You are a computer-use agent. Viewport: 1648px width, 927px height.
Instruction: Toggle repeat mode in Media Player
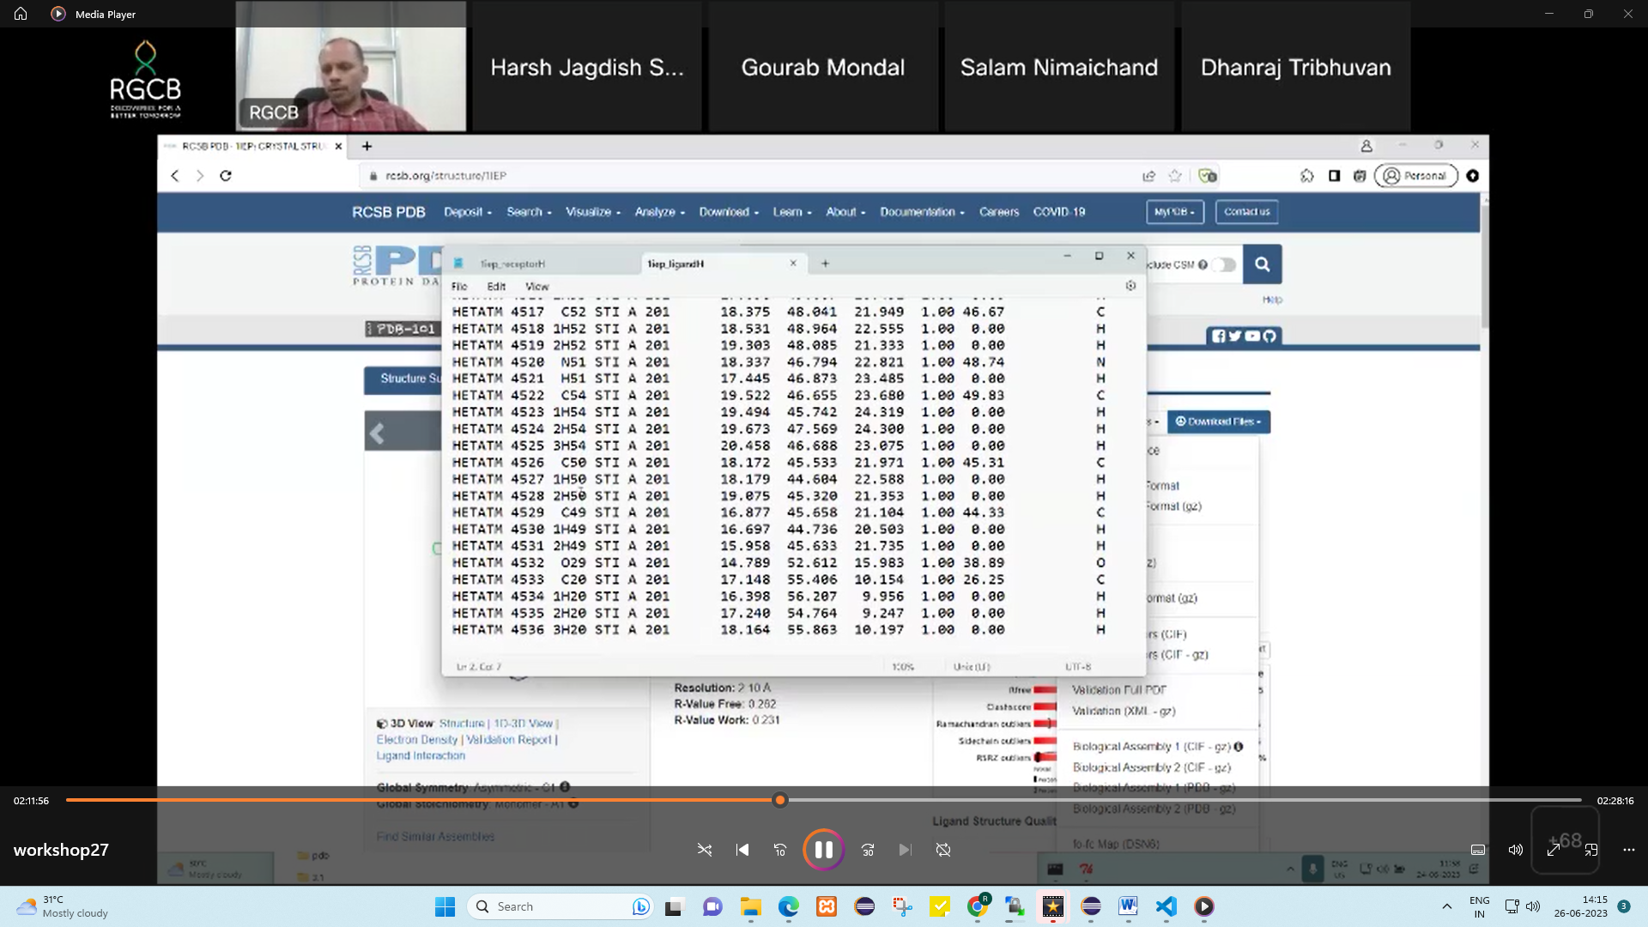coord(943,850)
